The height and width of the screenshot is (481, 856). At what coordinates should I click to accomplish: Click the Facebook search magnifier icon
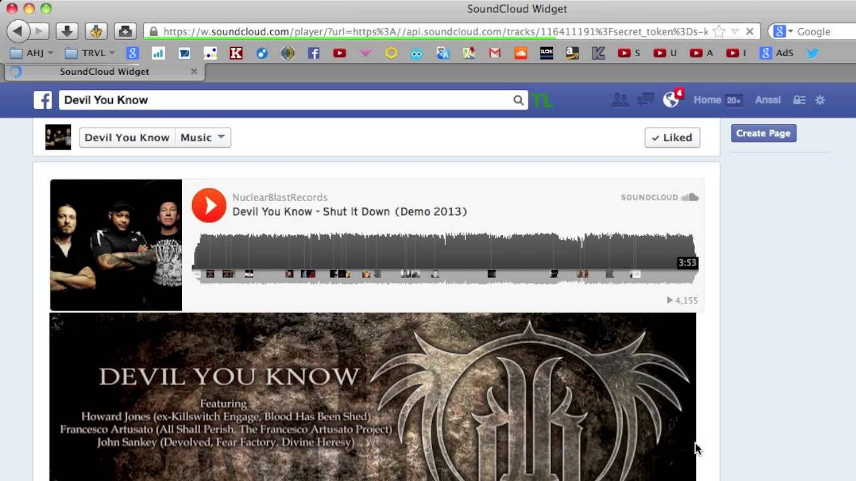pos(518,100)
